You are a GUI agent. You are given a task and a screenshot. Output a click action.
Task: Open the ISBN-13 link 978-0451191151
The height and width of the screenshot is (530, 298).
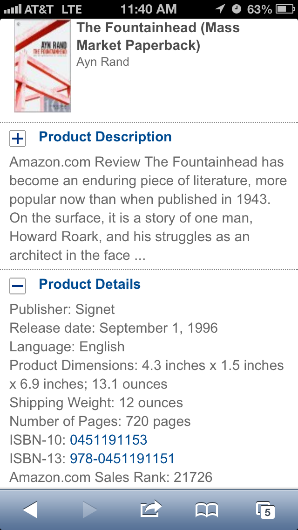[x=122, y=459]
